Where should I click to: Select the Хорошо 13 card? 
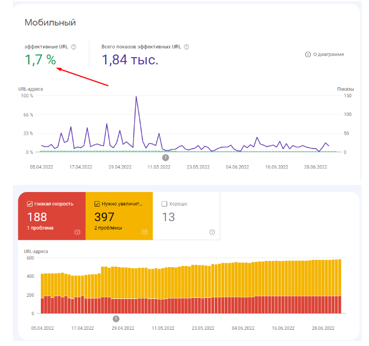(x=186, y=216)
